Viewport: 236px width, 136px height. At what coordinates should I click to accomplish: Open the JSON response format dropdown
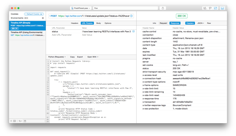pyautogui.click(x=201, y=23)
